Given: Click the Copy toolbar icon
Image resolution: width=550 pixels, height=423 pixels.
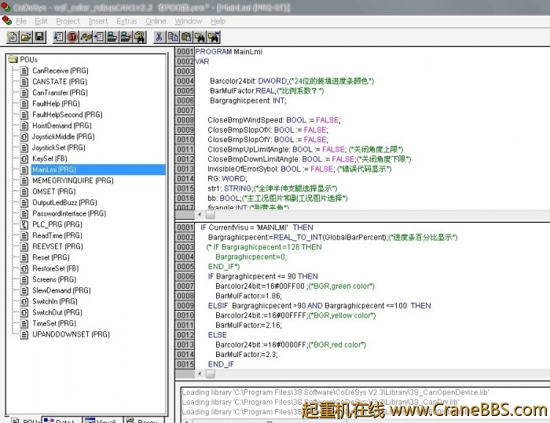Looking at the screenshot, I should coord(172,37).
